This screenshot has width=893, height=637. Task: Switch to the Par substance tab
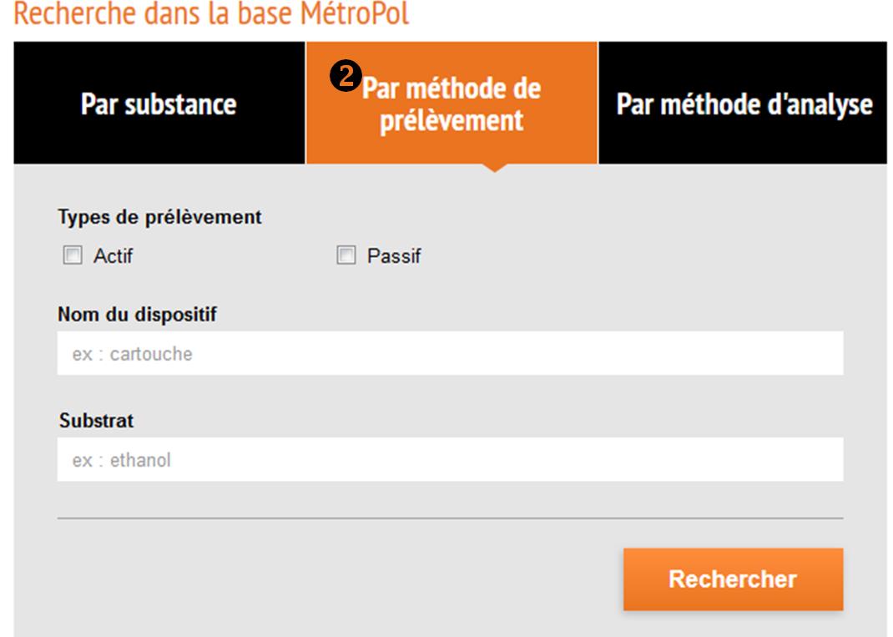click(x=159, y=104)
